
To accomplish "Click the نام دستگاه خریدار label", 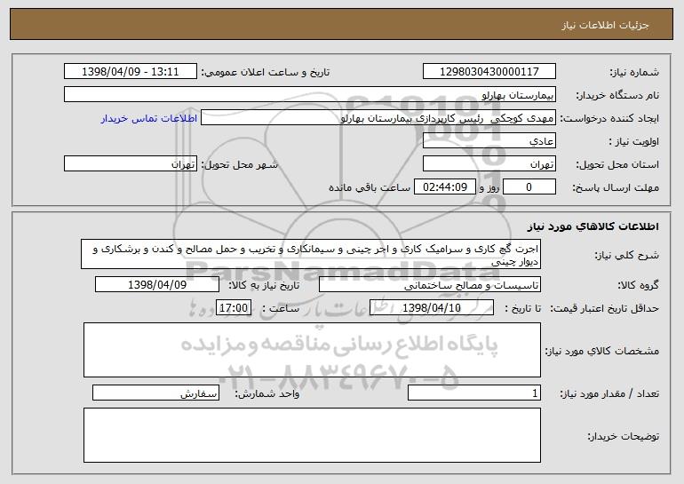I will tap(617, 95).
